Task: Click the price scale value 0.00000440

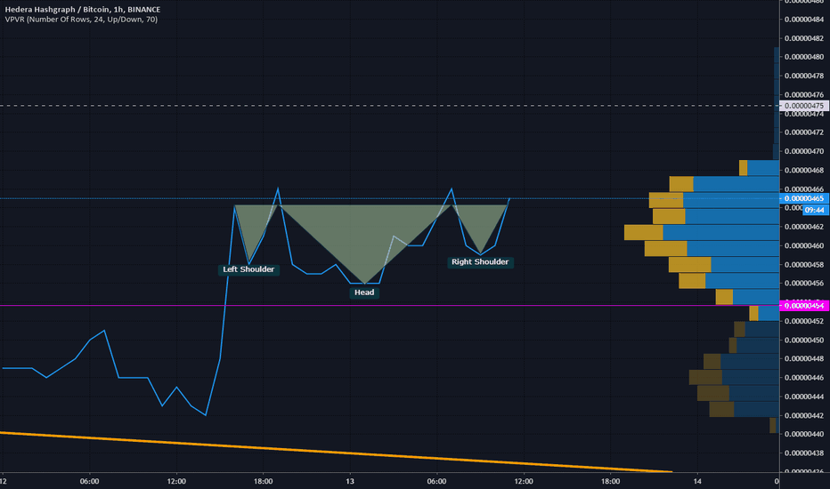Action: pyautogui.click(x=804, y=434)
